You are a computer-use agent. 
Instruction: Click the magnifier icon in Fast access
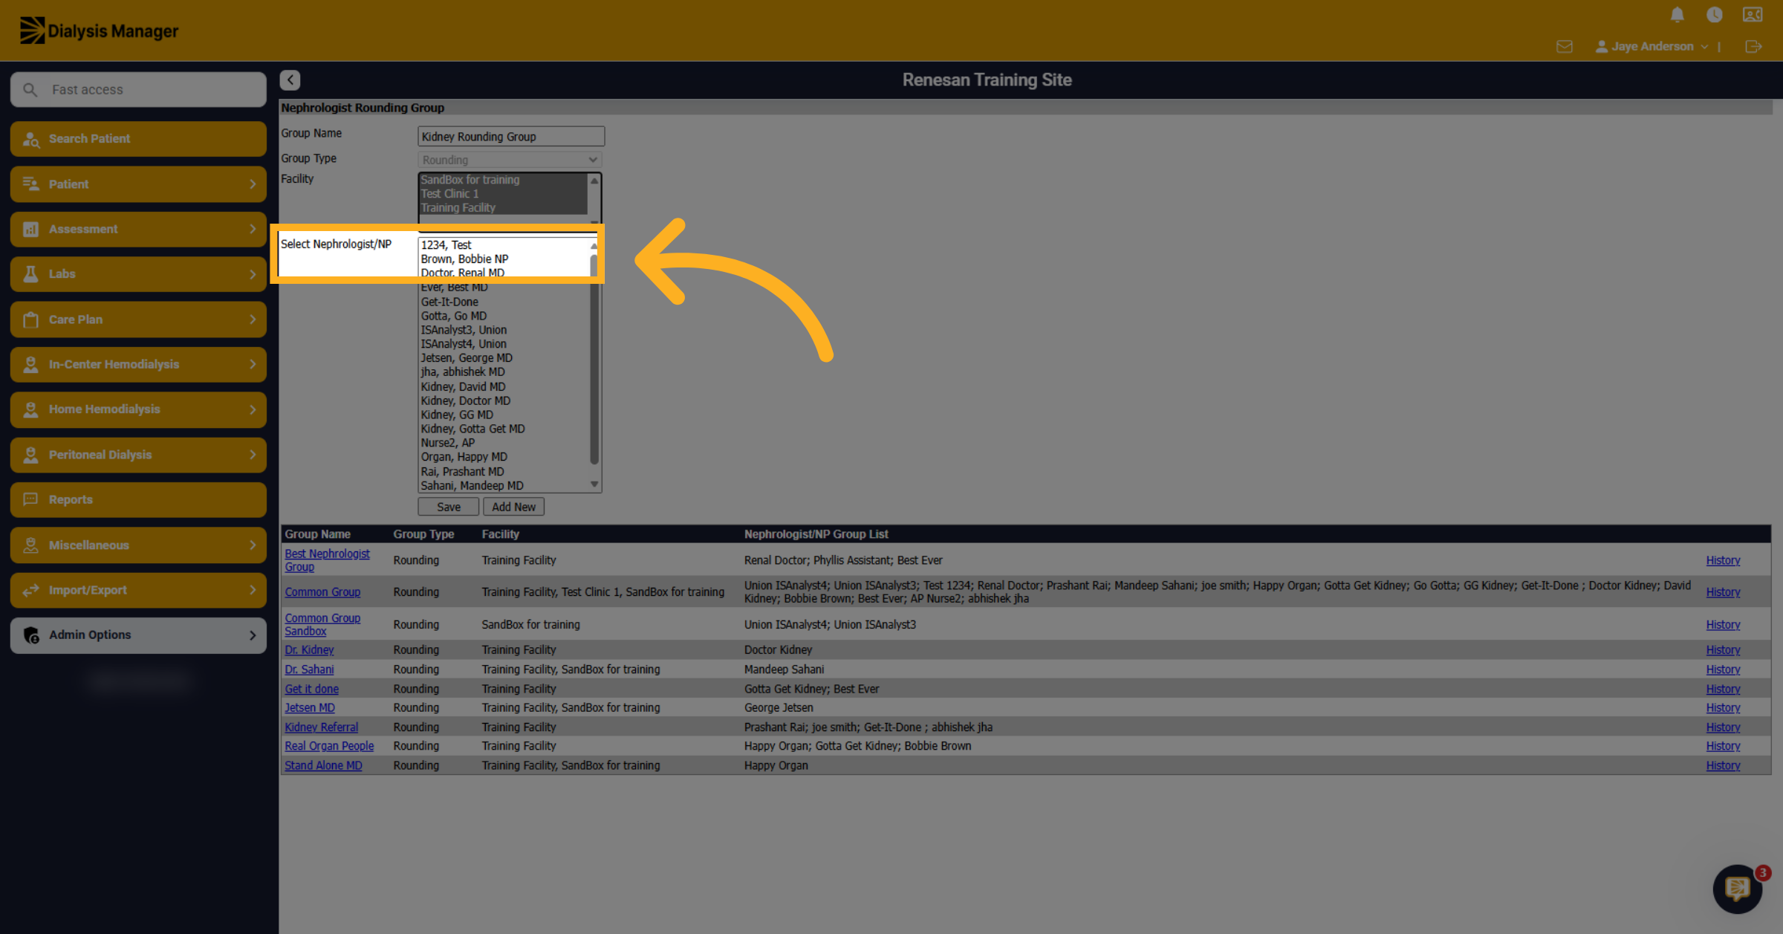[x=30, y=89]
